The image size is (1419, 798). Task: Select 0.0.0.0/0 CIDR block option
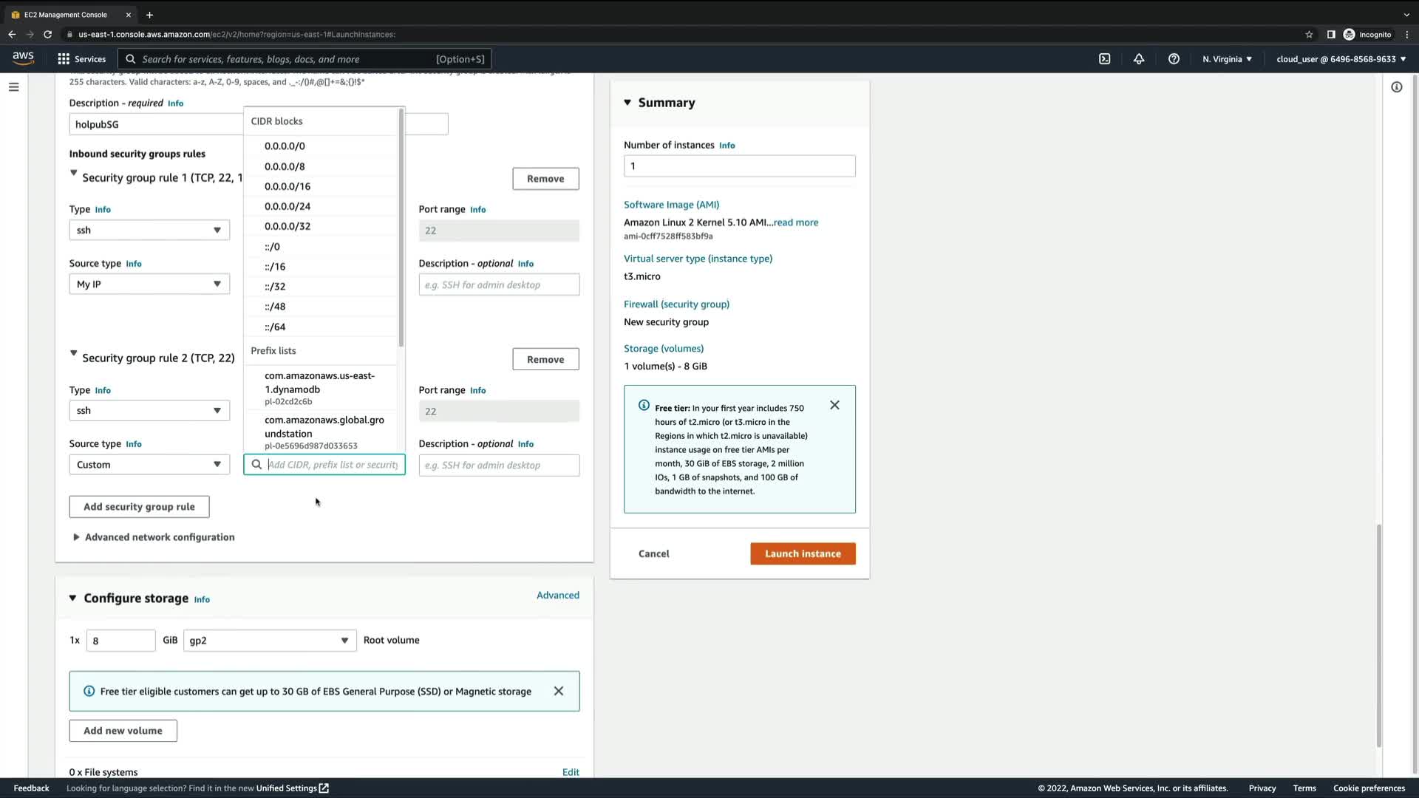pyautogui.click(x=285, y=146)
